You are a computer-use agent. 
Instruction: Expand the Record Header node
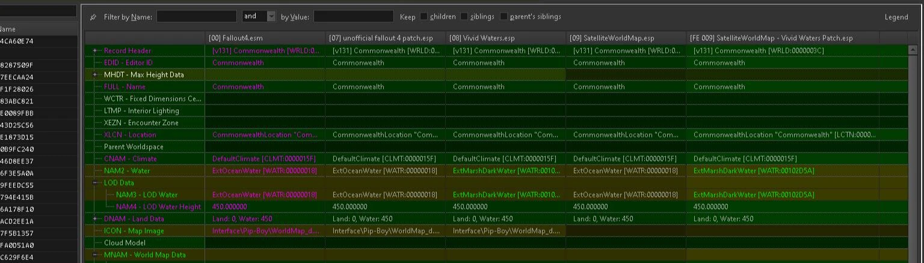[x=95, y=50]
